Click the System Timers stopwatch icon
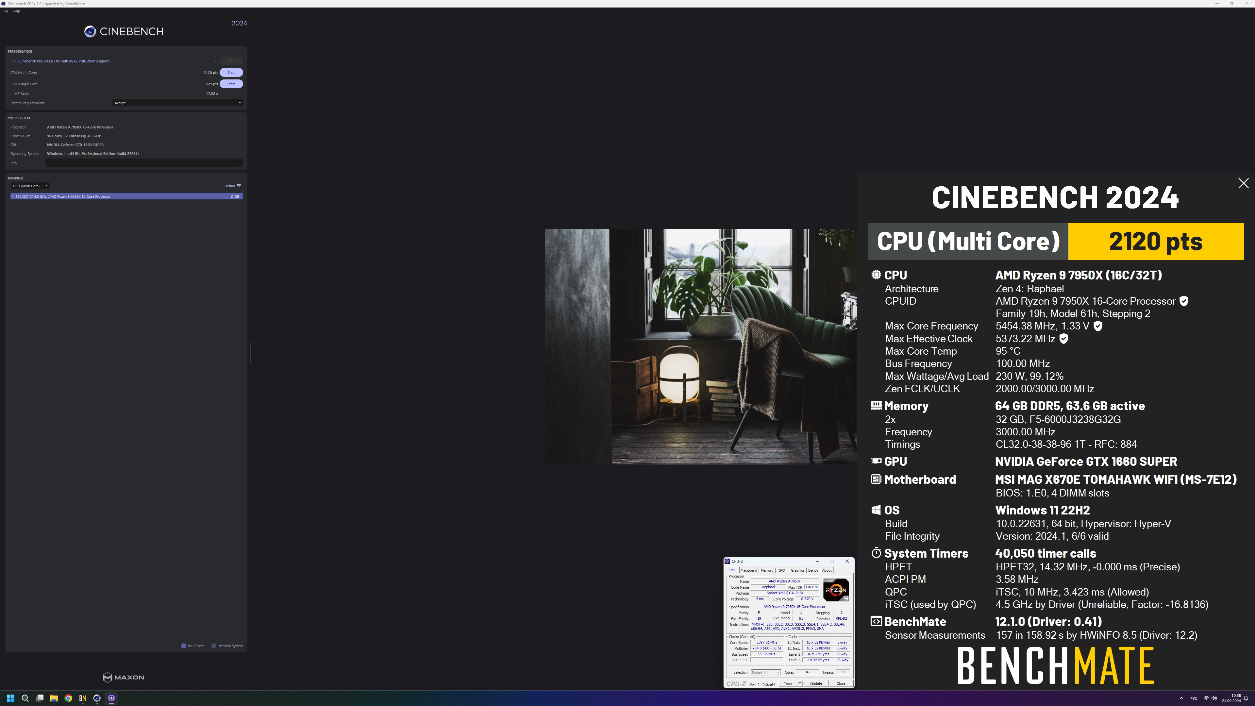The image size is (1255, 706). (876, 553)
